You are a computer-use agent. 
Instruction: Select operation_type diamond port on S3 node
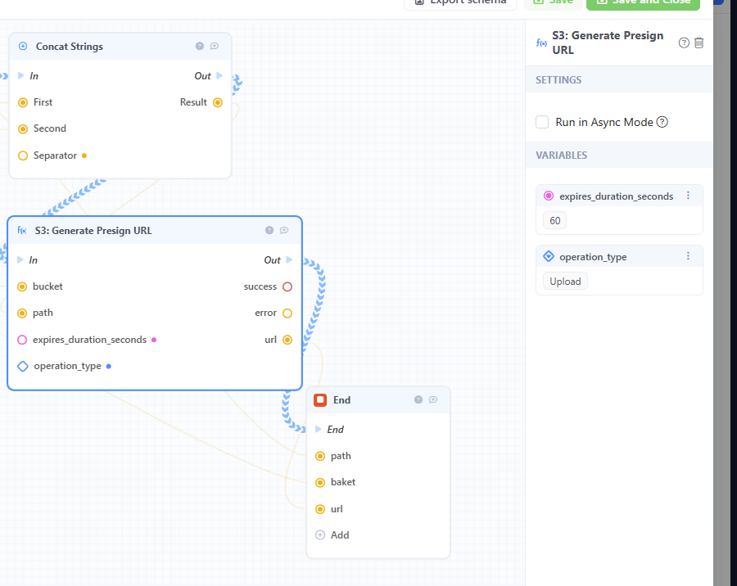[23, 366]
